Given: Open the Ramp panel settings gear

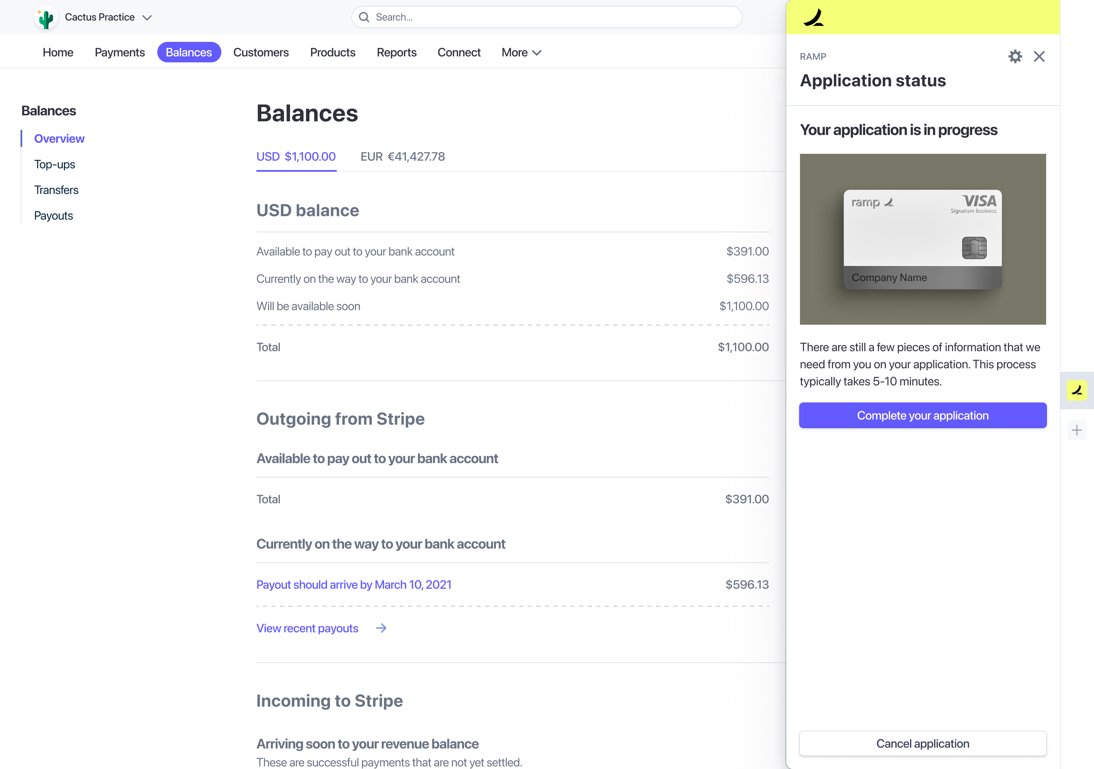Looking at the screenshot, I should point(1015,56).
